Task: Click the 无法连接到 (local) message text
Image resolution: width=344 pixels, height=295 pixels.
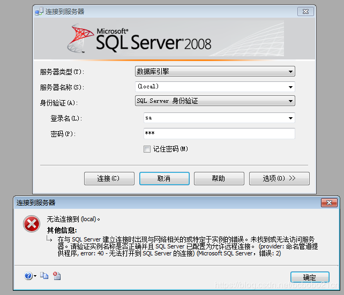Action: tap(73, 219)
